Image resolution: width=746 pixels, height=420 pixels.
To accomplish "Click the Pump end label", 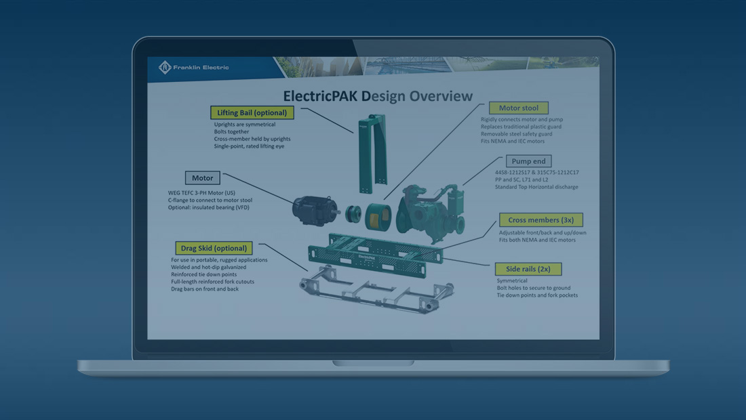I will [x=528, y=161].
